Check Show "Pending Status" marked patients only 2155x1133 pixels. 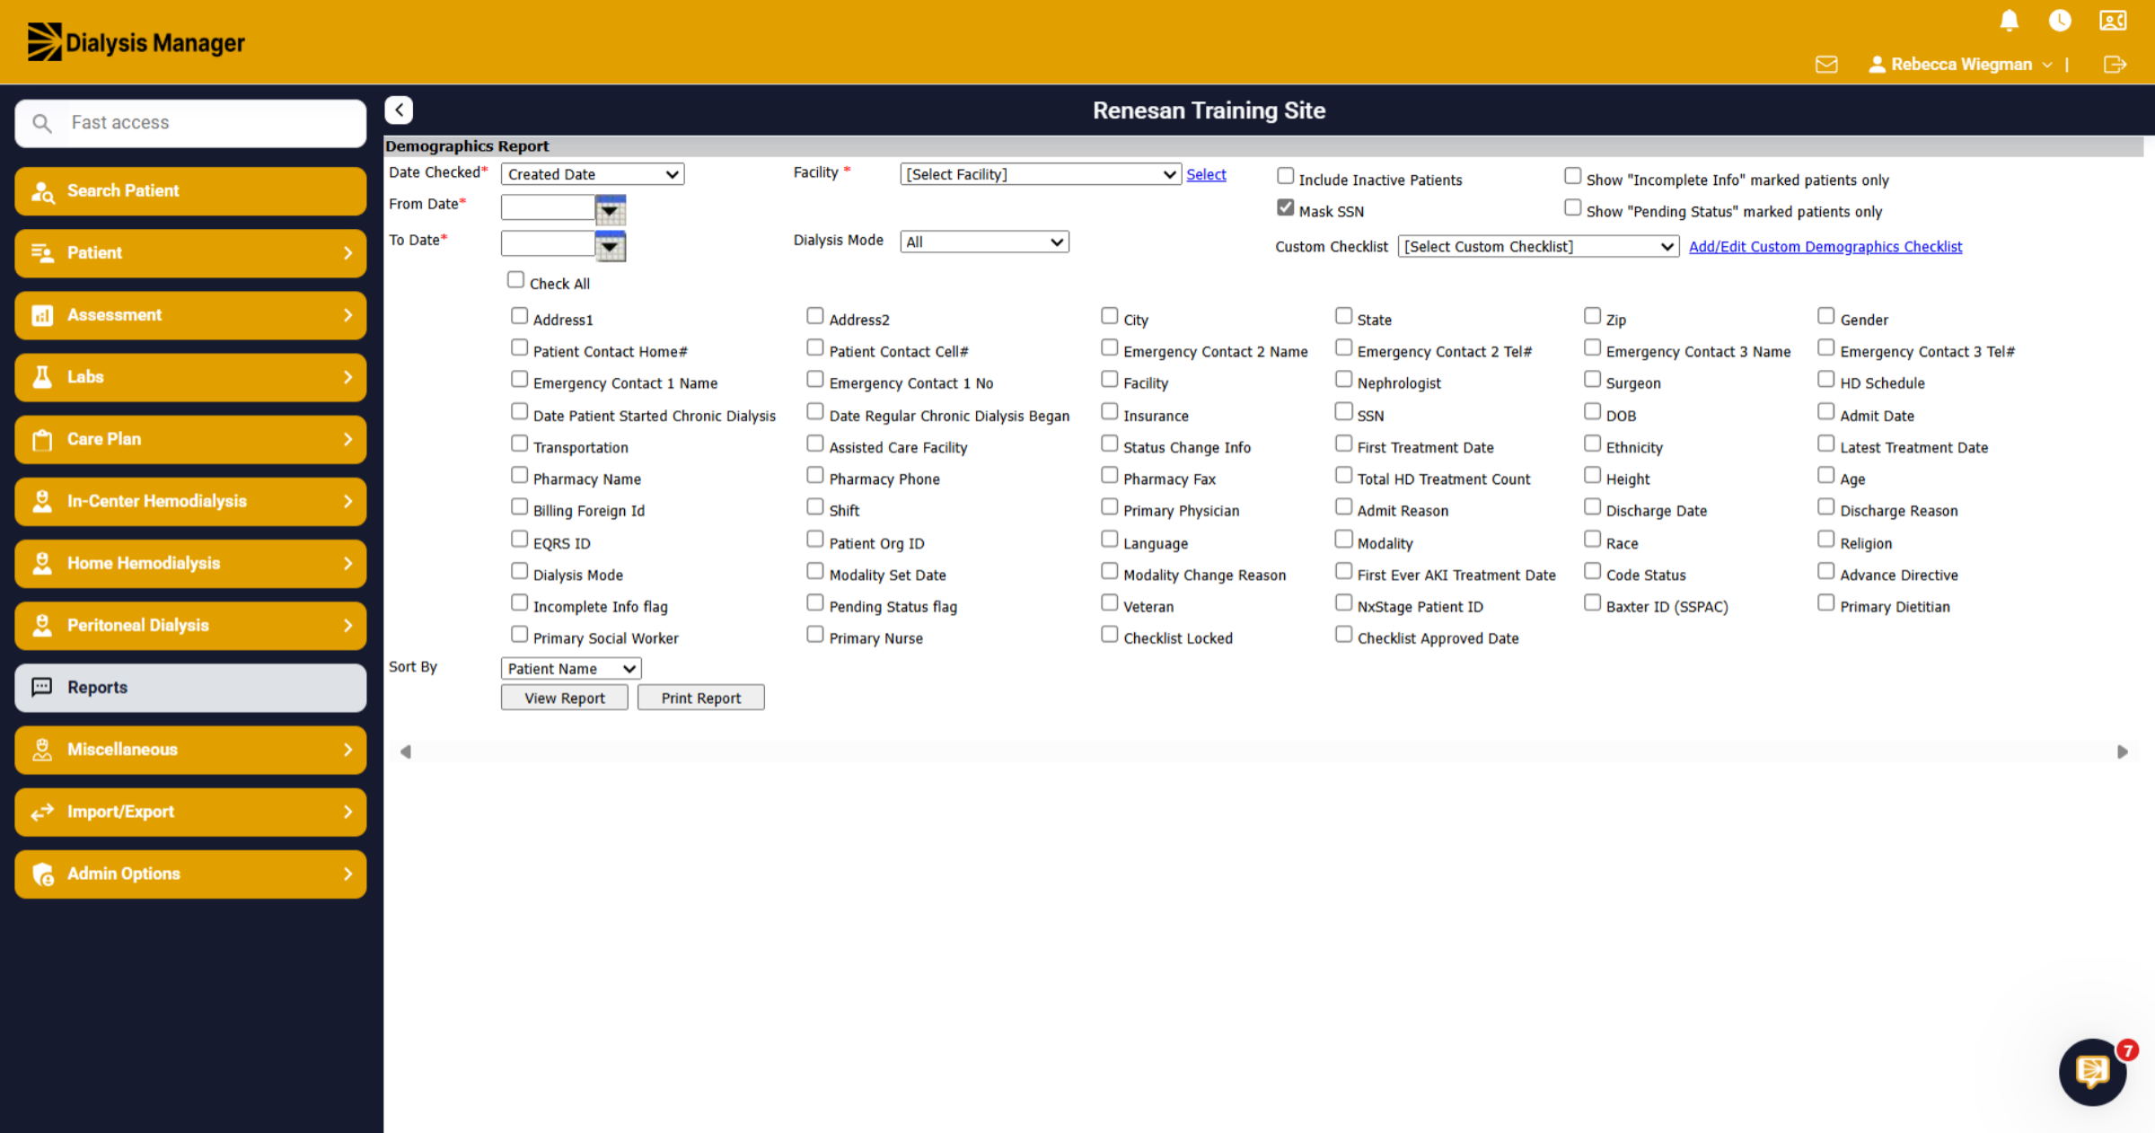pos(1572,208)
